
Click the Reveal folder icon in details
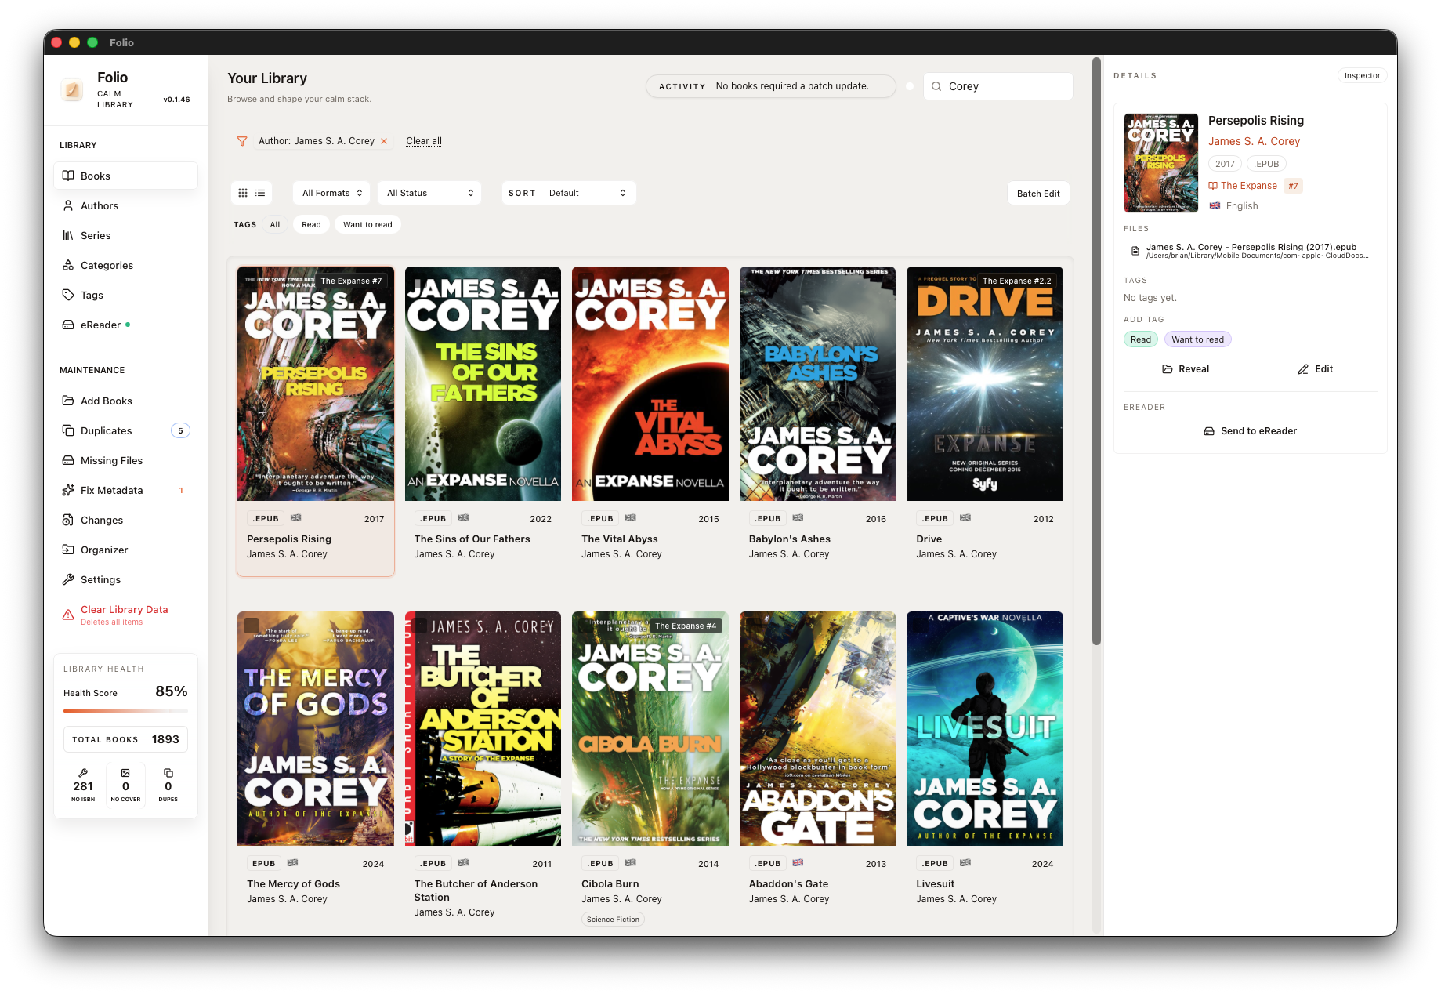pyautogui.click(x=1168, y=369)
